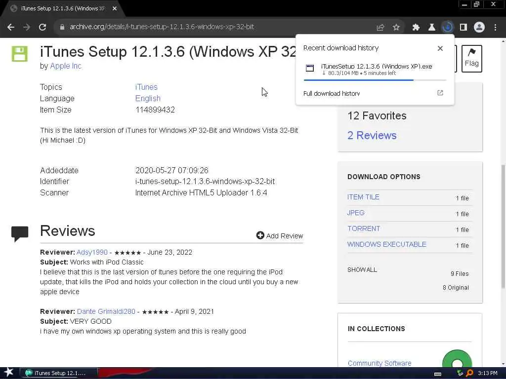Viewport: 506px width, 379px height.
Task: Click the 3:13 PM taskbar clock
Action: [x=487, y=373]
